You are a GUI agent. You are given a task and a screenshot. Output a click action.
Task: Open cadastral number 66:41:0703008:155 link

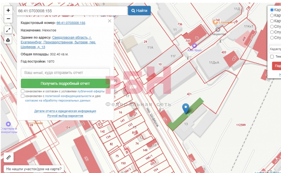tap(71, 23)
